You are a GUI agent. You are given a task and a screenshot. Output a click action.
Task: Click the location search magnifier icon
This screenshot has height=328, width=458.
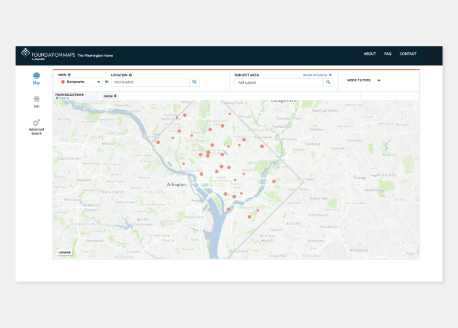coord(194,82)
